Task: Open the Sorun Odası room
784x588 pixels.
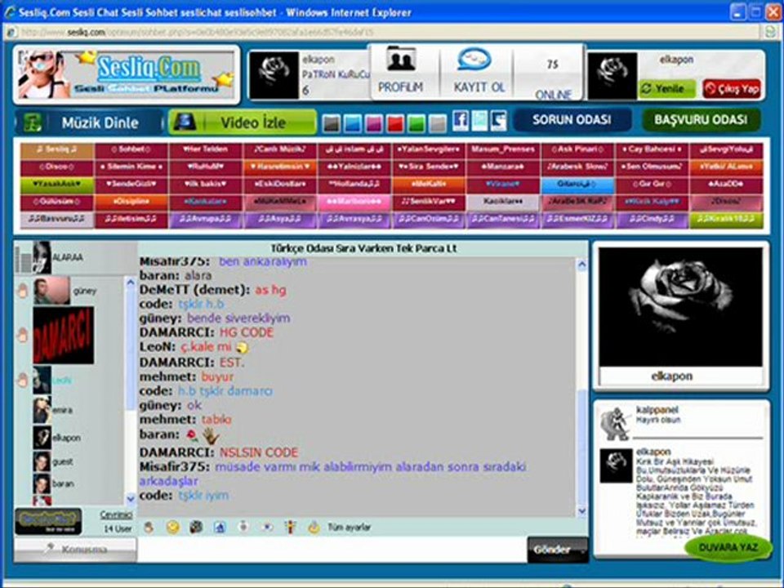Action: pyautogui.click(x=572, y=120)
